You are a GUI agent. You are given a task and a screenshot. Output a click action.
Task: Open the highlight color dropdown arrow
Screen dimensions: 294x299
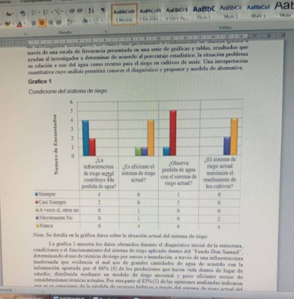13,24
